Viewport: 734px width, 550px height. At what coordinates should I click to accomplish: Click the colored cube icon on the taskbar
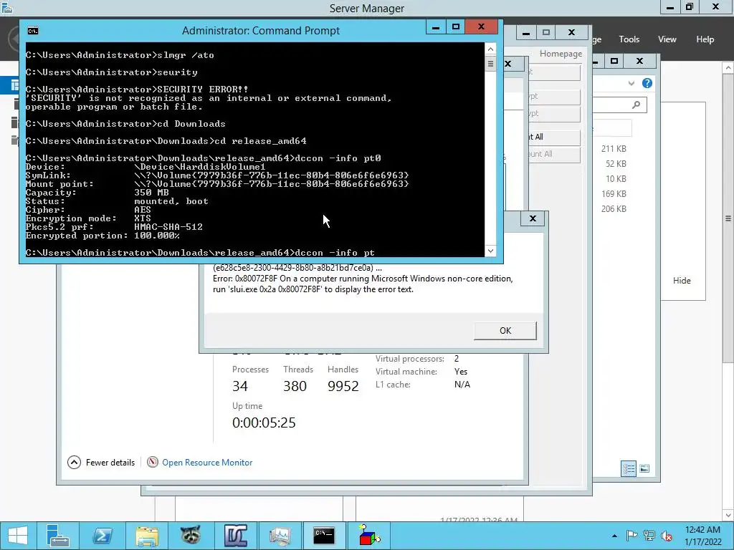(369, 536)
